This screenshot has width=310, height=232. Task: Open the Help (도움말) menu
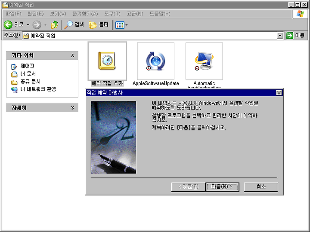[160, 14]
